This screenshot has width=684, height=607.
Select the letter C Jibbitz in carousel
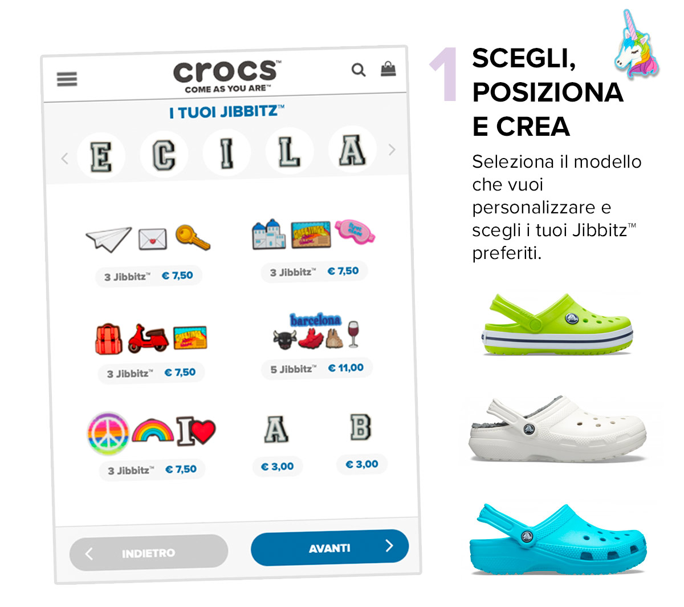(x=164, y=154)
